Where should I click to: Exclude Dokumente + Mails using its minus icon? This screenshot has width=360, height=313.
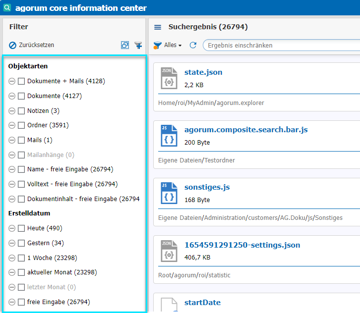(x=12, y=81)
